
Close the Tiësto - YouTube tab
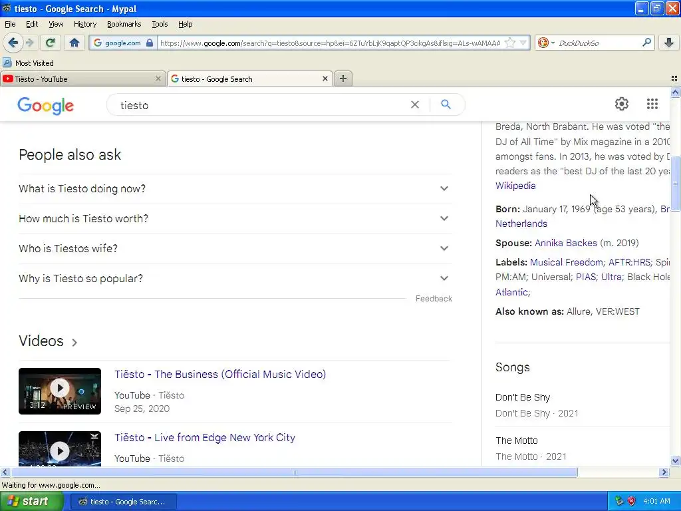pyautogui.click(x=158, y=79)
